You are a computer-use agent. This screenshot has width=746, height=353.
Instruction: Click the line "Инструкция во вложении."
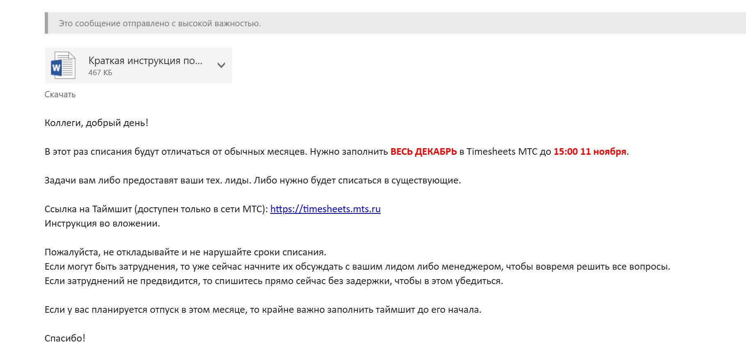(x=102, y=223)
